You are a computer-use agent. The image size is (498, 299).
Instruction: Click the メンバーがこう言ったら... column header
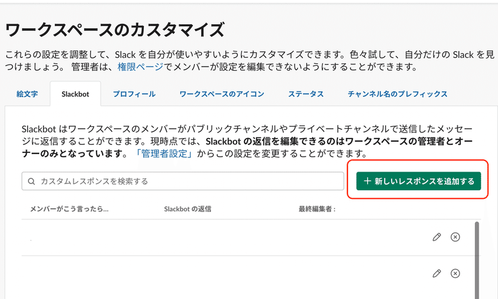point(69,209)
